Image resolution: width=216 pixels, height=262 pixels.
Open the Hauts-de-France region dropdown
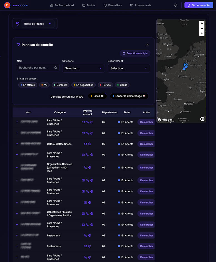click(x=38, y=24)
